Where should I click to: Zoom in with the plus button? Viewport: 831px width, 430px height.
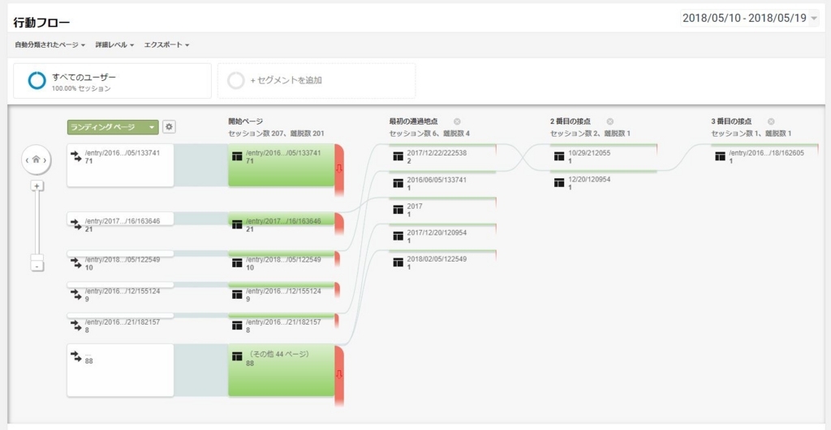point(37,185)
